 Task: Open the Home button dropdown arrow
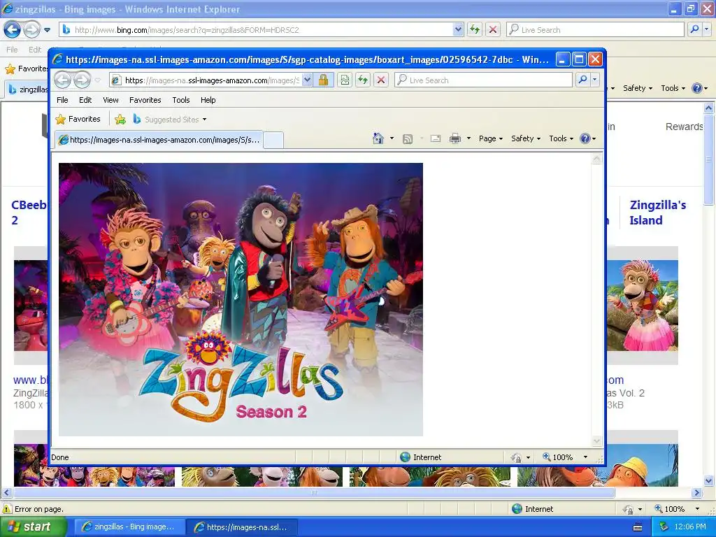392,138
